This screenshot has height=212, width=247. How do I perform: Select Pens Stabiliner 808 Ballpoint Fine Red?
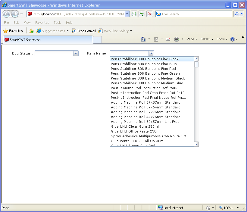(152, 69)
